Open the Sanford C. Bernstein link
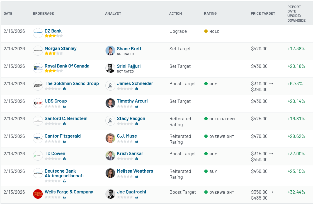The height and width of the screenshot is (204, 313). click(66, 119)
